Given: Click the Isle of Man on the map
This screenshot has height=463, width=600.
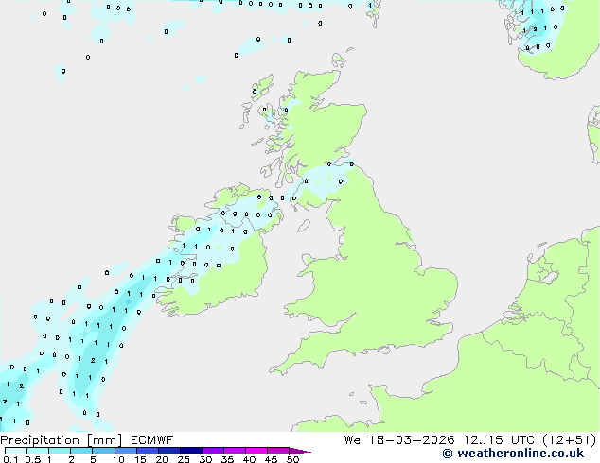Looking at the screenshot, I should [x=304, y=226].
